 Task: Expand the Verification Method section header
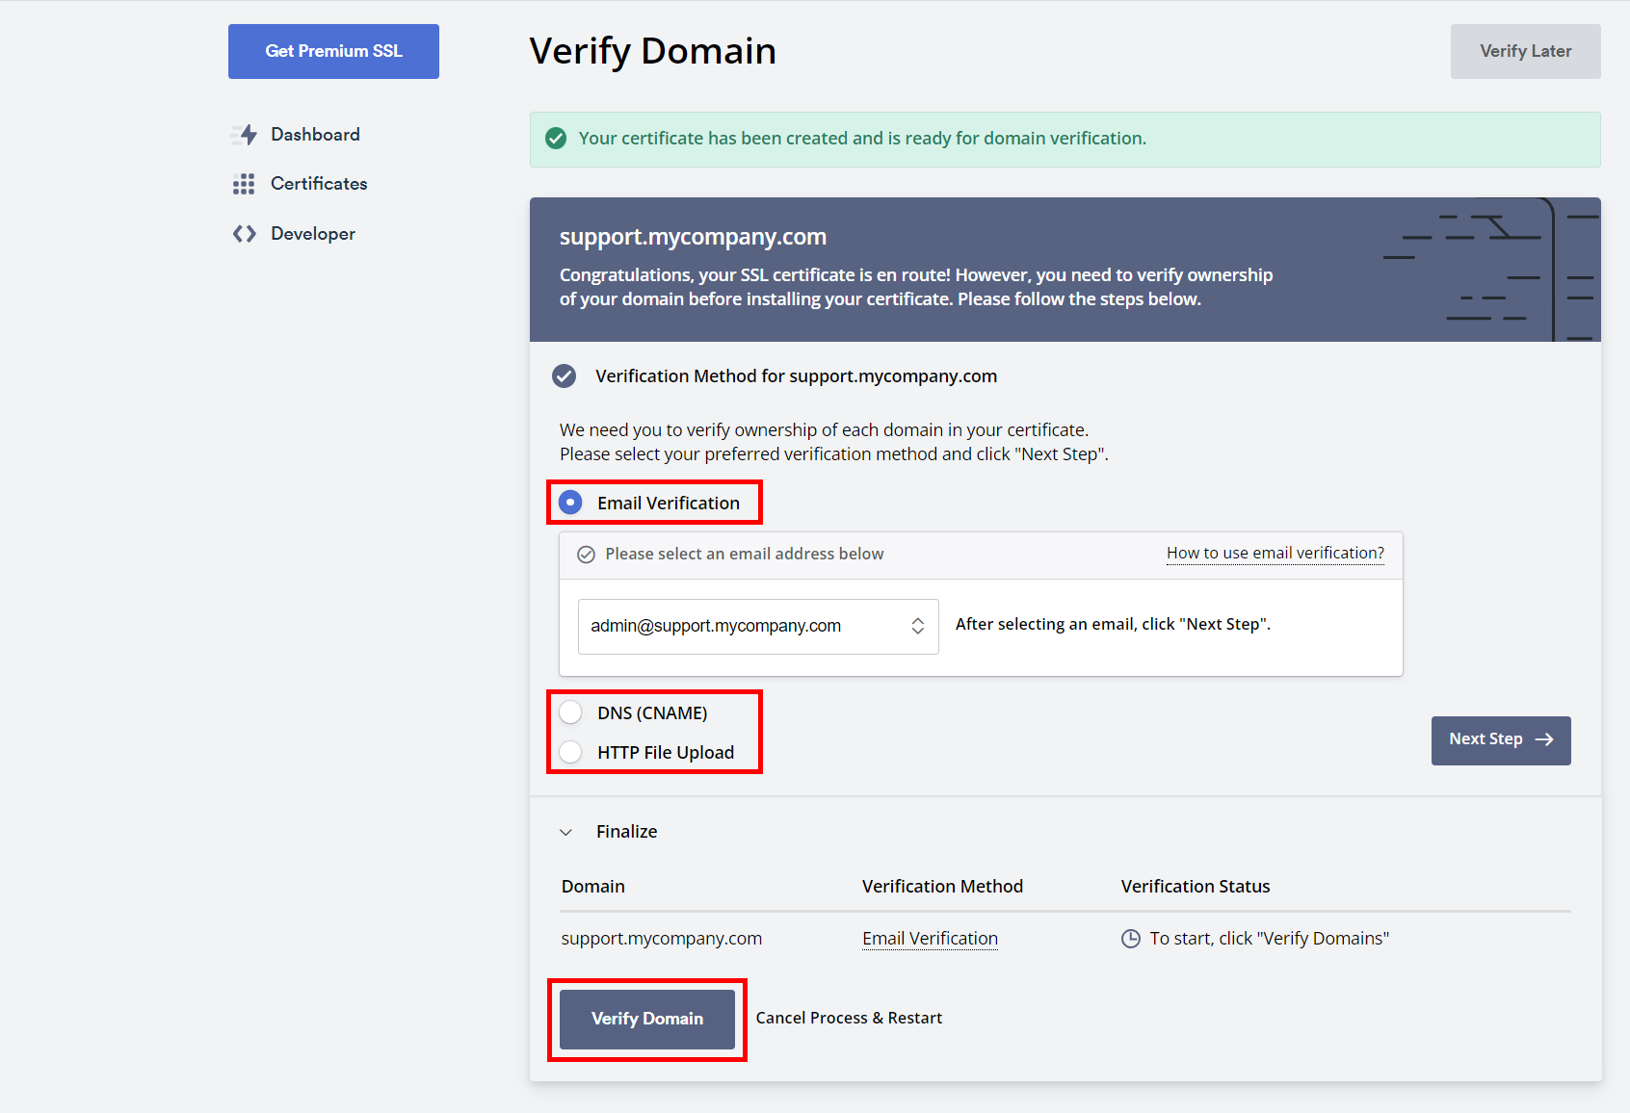[x=796, y=376]
